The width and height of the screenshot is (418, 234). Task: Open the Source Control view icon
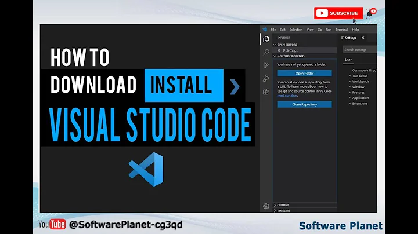(x=266, y=65)
